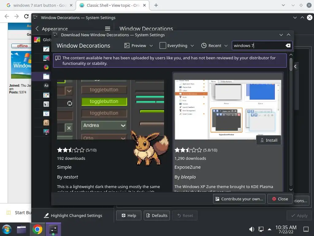This screenshot has height=236, width=314.
Task: Collapse the side panel arrow behind the dialog
Action: click(295, 66)
